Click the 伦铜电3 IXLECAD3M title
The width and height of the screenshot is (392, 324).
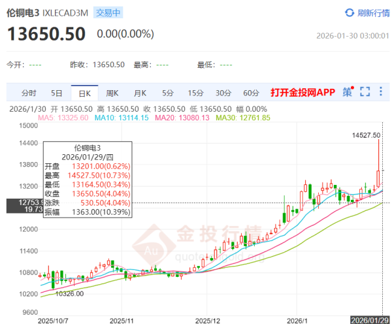[x=48, y=13]
